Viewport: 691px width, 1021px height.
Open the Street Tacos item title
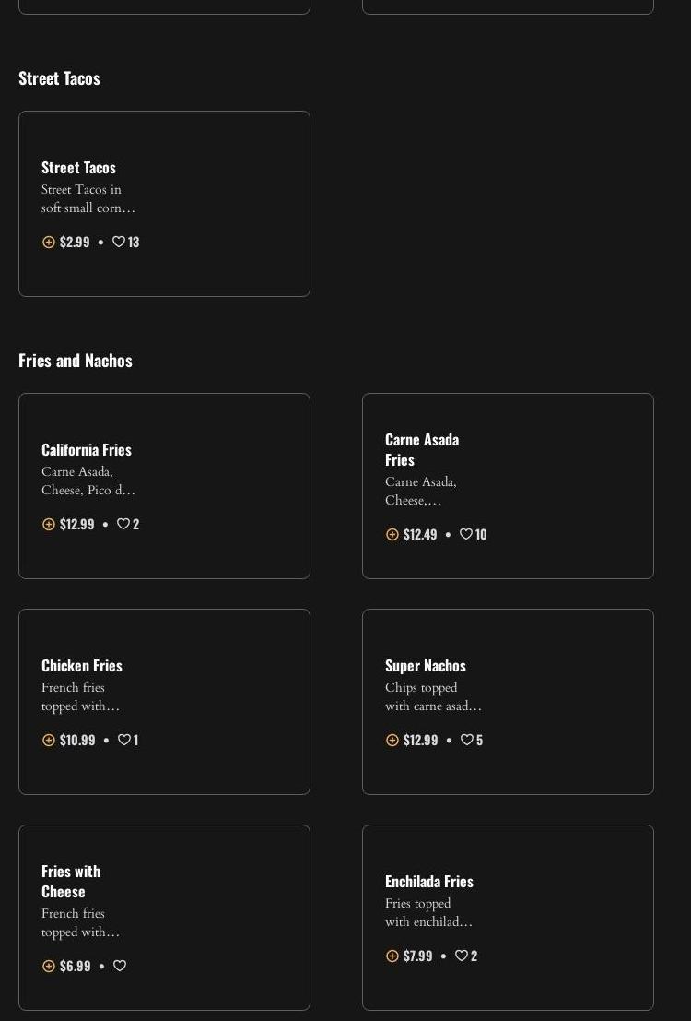[x=78, y=167]
